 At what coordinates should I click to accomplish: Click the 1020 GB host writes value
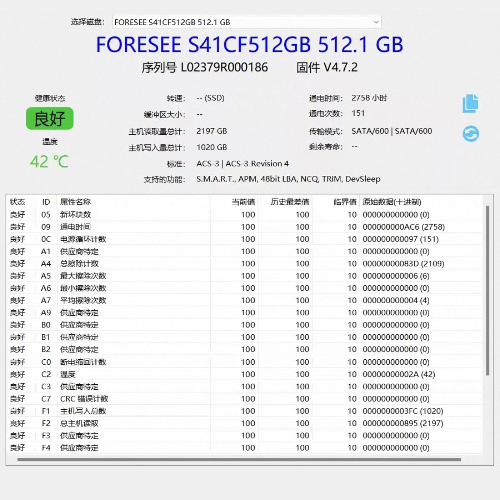coord(212,147)
